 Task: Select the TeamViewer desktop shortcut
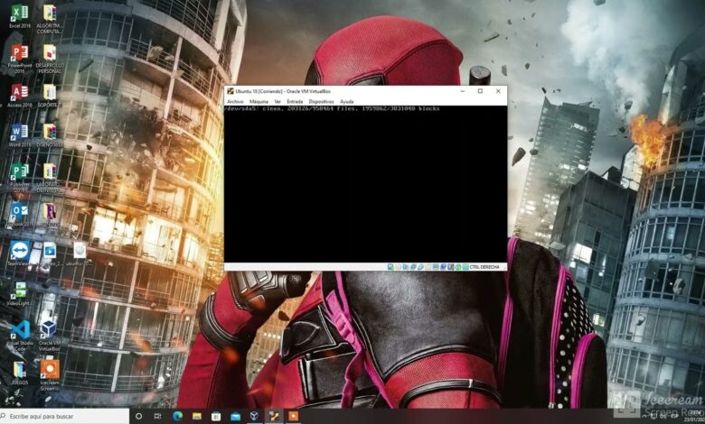pos(19,253)
